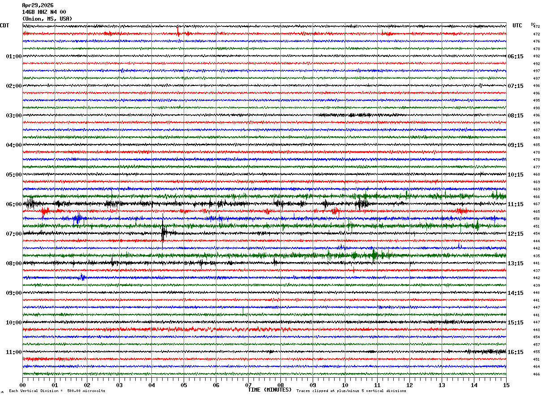
Task: Click DC offset value 435
Action: click(x=536, y=256)
